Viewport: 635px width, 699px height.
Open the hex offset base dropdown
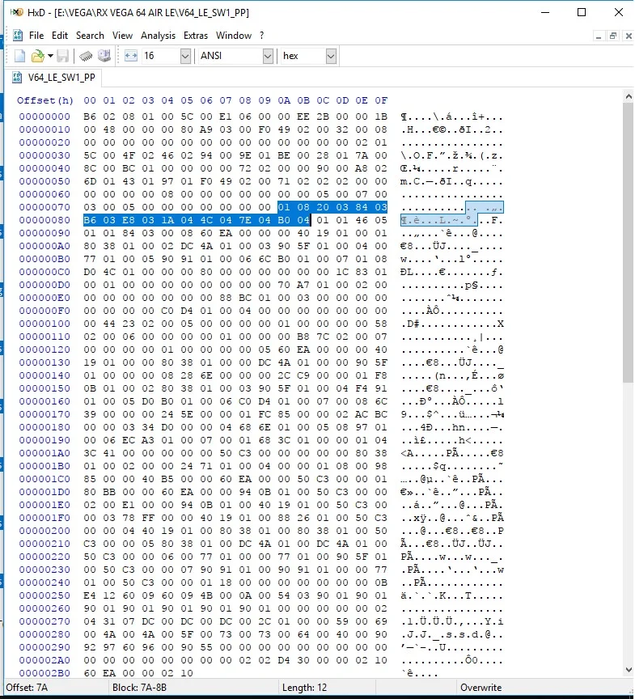click(x=331, y=56)
